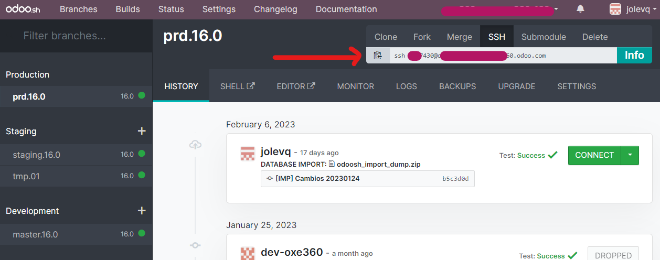The width and height of the screenshot is (660, 260).
Task: Click the dev-oxe360 build author name
Action: coord(292,252)
